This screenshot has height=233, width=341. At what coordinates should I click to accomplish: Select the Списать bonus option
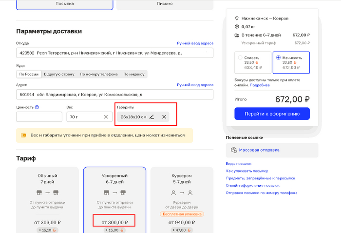click(x=240, y=58)
